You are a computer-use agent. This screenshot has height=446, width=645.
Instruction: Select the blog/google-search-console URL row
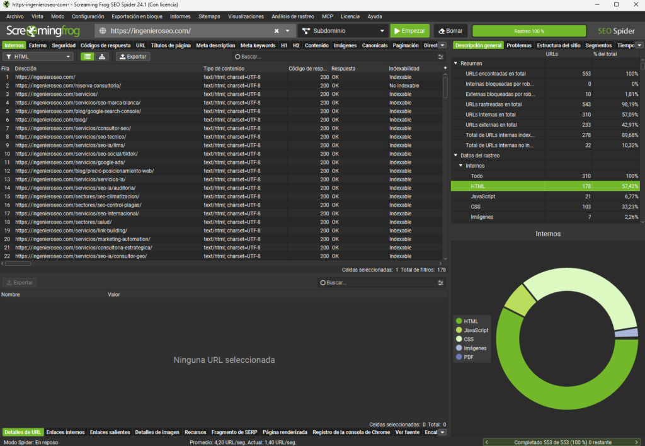[x=221, y=111]
